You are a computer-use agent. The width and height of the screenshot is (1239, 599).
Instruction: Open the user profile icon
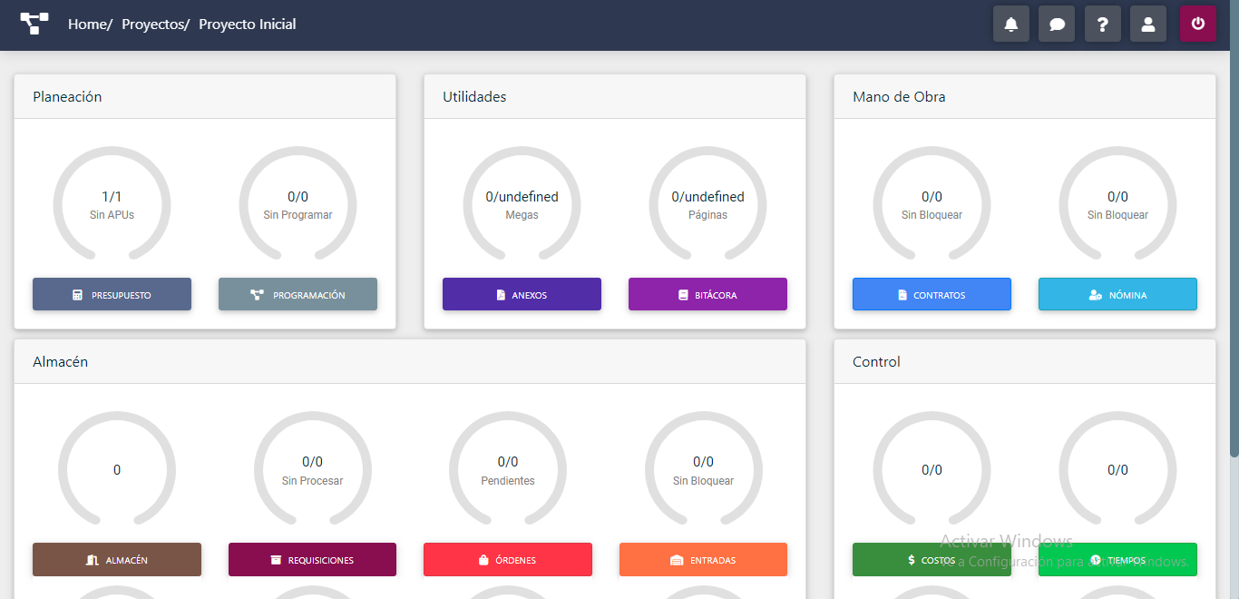tap(1147, 25)
